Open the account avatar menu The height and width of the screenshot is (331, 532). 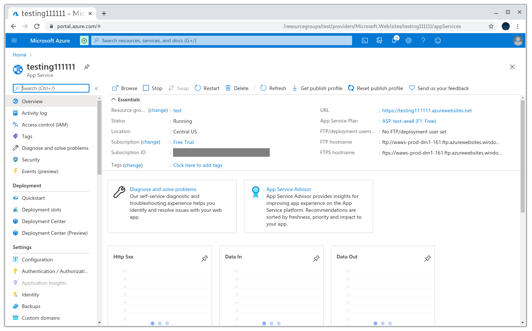pos(518,40)
